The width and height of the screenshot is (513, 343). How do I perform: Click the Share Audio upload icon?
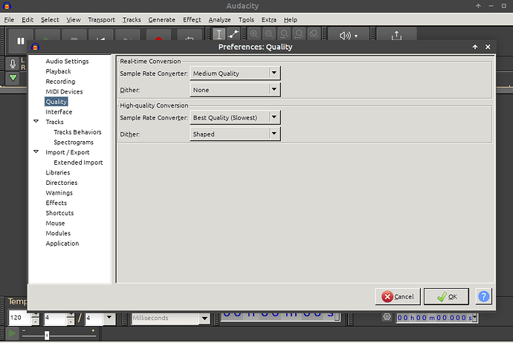[396, 35]
